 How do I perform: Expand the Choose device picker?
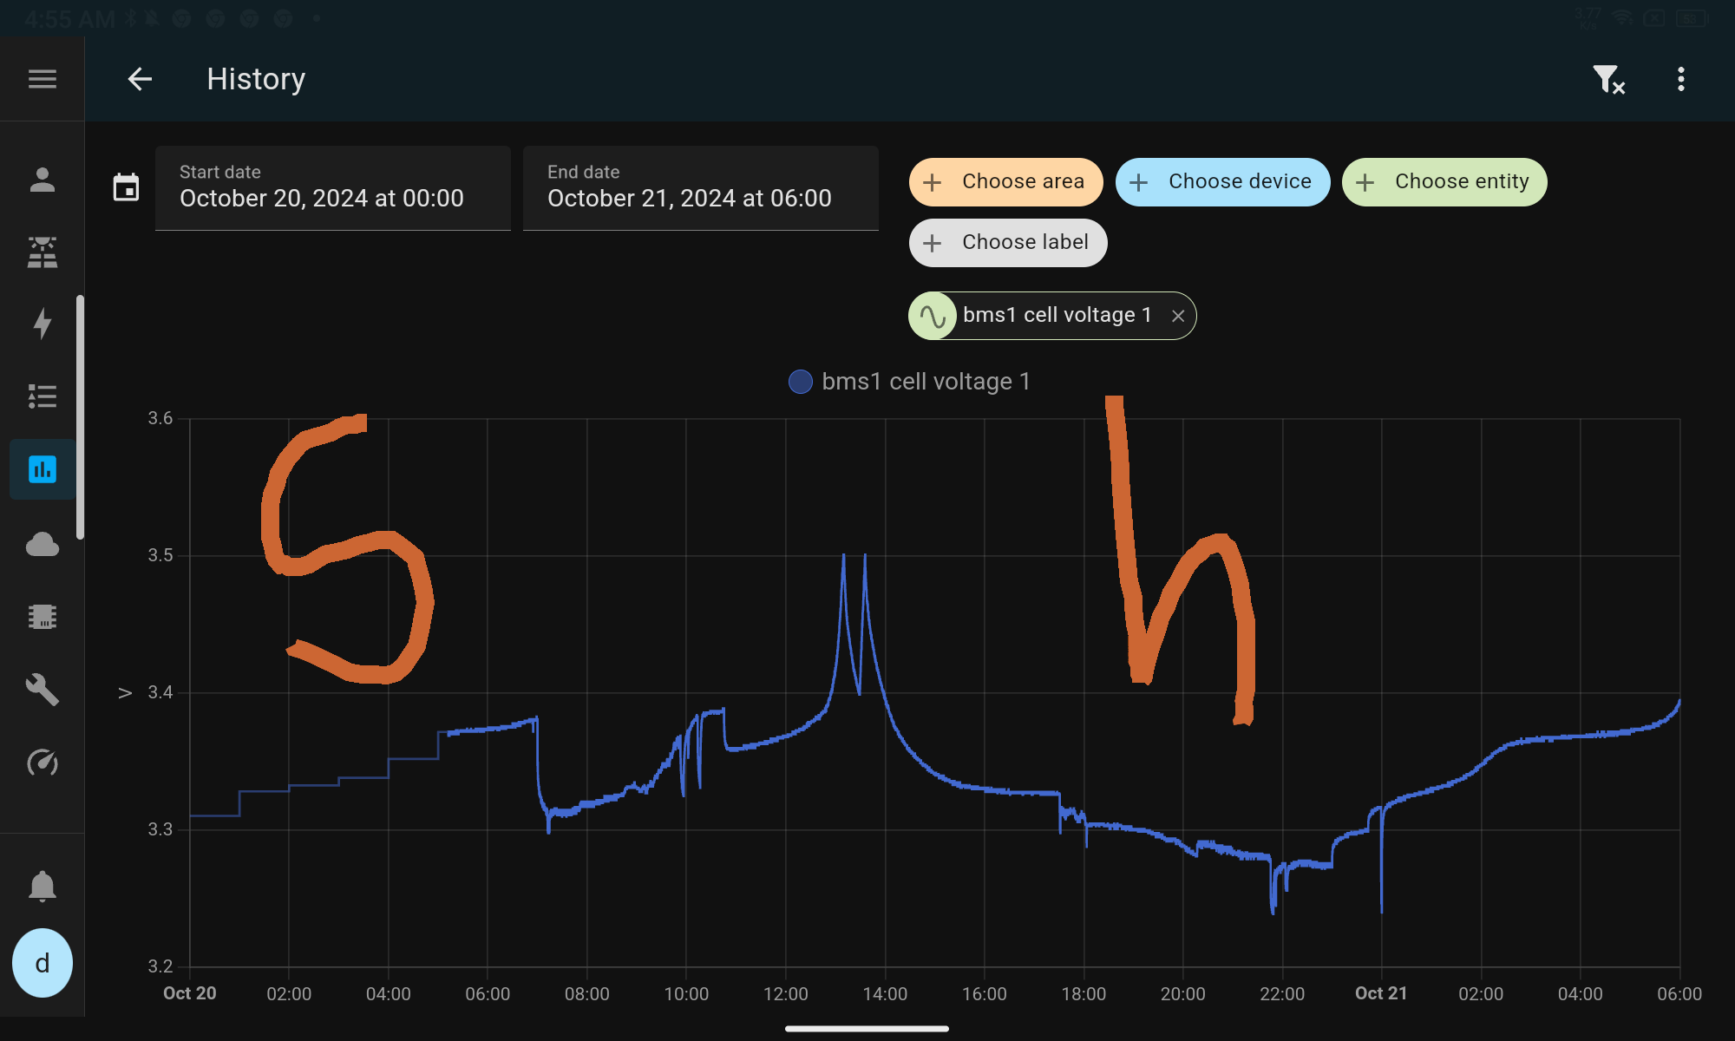click(1222, 182)
